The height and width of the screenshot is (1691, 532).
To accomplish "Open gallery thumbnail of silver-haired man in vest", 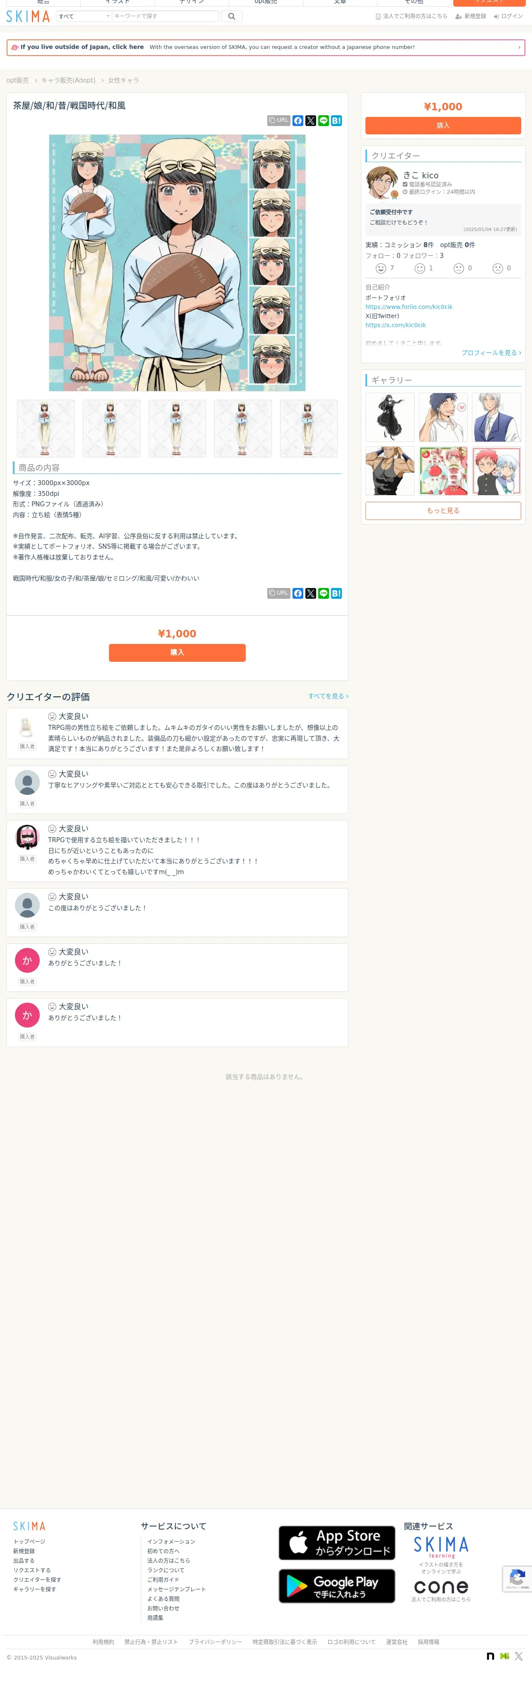I will 497,418.
